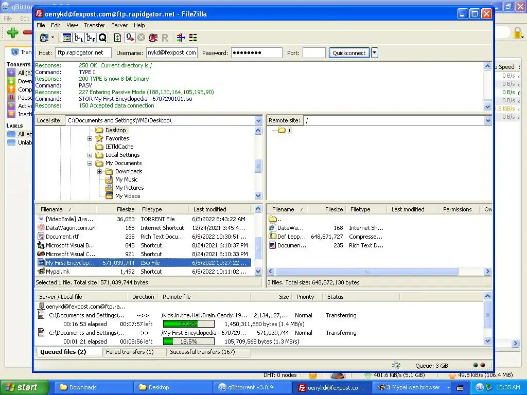Image resolution: width=527 pixels, height=395 pixels.
Task: Select My First Encyclop ISO file row
Action: (x=144, y=263)
